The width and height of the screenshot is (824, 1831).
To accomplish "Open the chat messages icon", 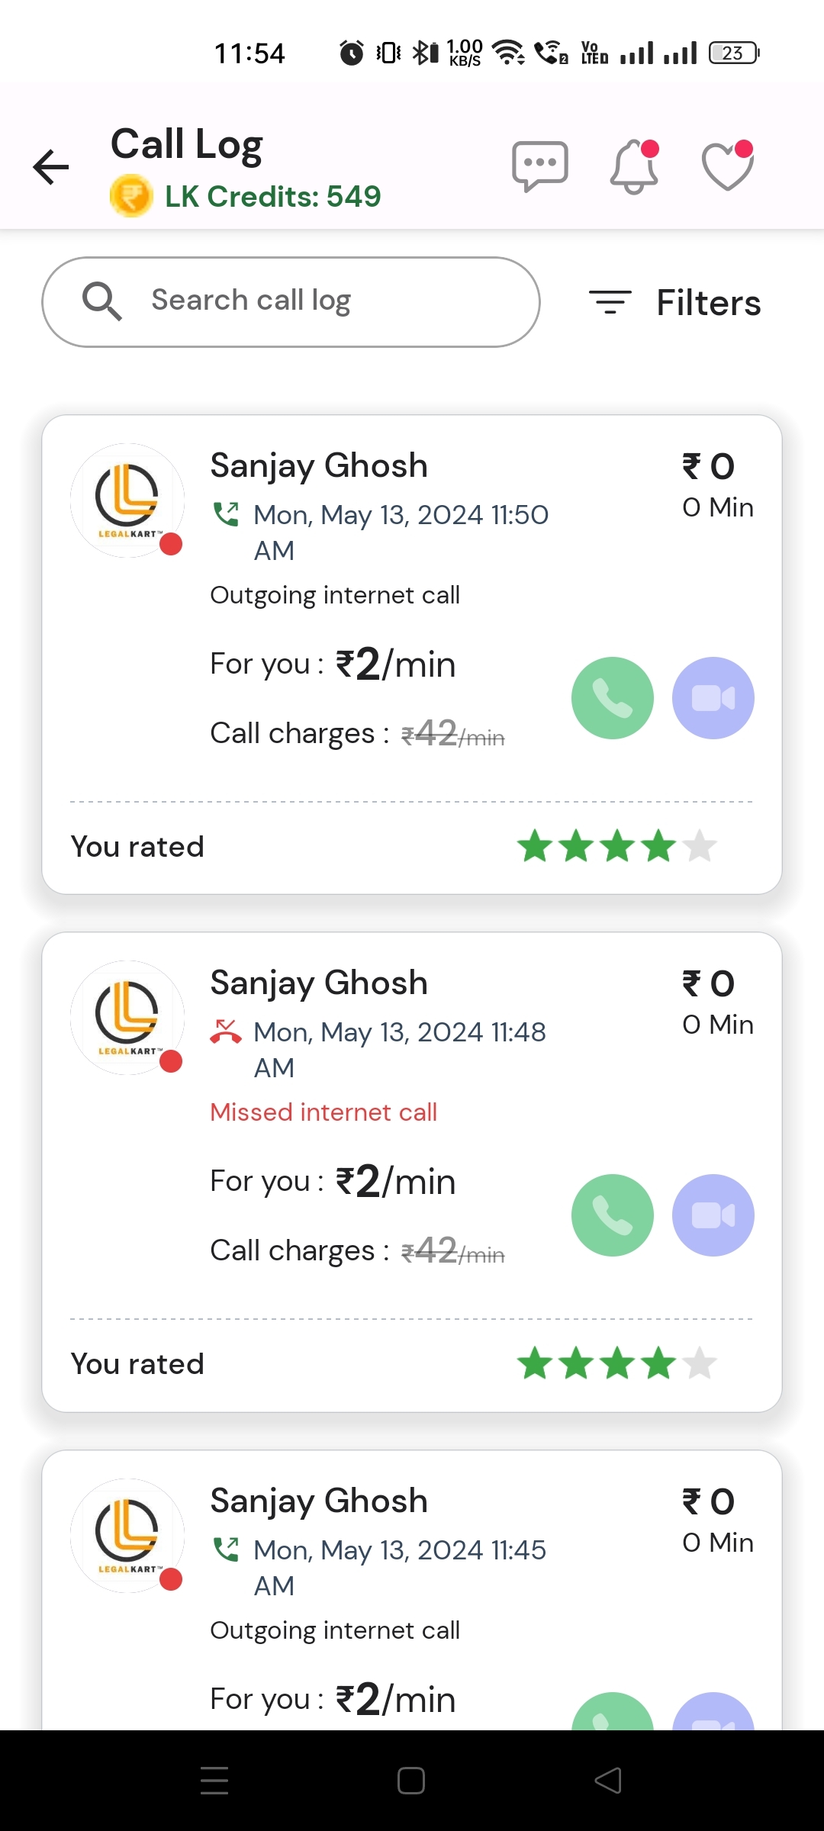I will [540, 166].
